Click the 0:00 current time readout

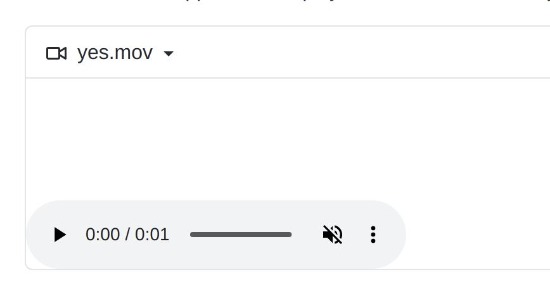click(x=103, y=235)
